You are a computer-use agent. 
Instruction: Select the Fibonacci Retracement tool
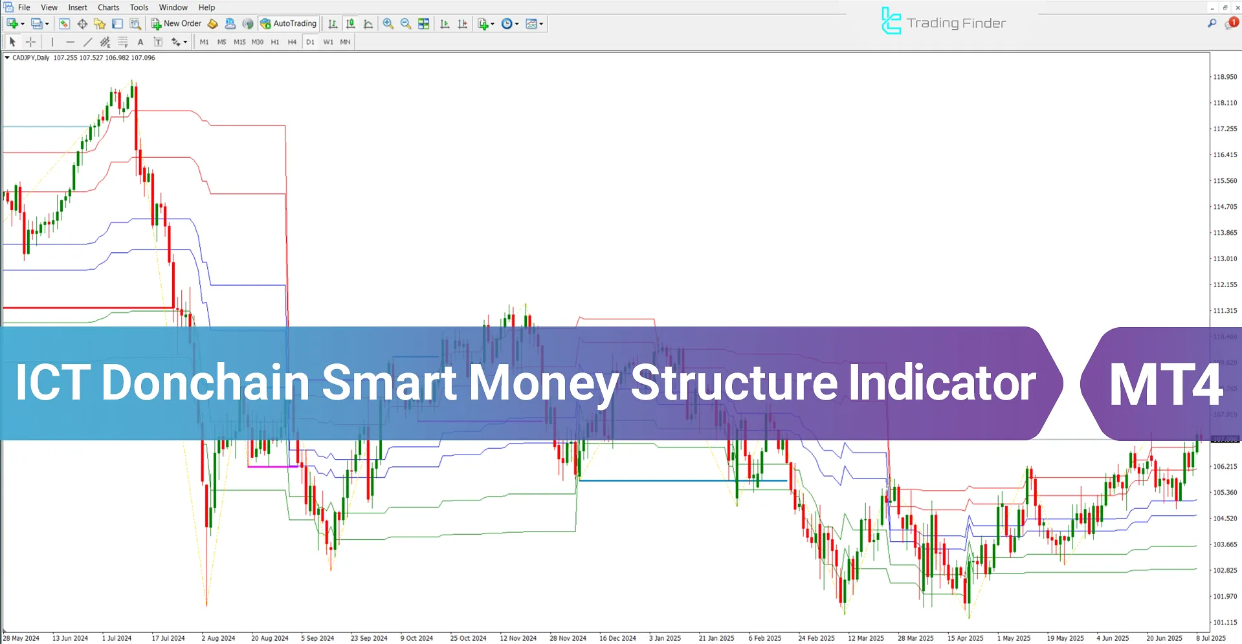point(123,42)
